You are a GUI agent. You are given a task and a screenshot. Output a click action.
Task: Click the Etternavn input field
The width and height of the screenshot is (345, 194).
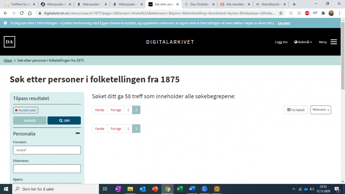pyautogui.click(x=47, y=169)
